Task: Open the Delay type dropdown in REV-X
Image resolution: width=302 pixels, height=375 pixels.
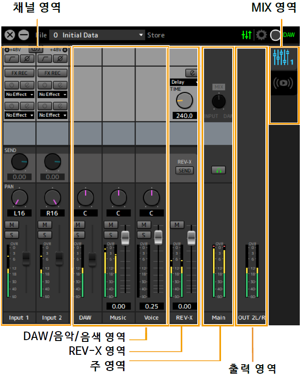Action: 184,82
